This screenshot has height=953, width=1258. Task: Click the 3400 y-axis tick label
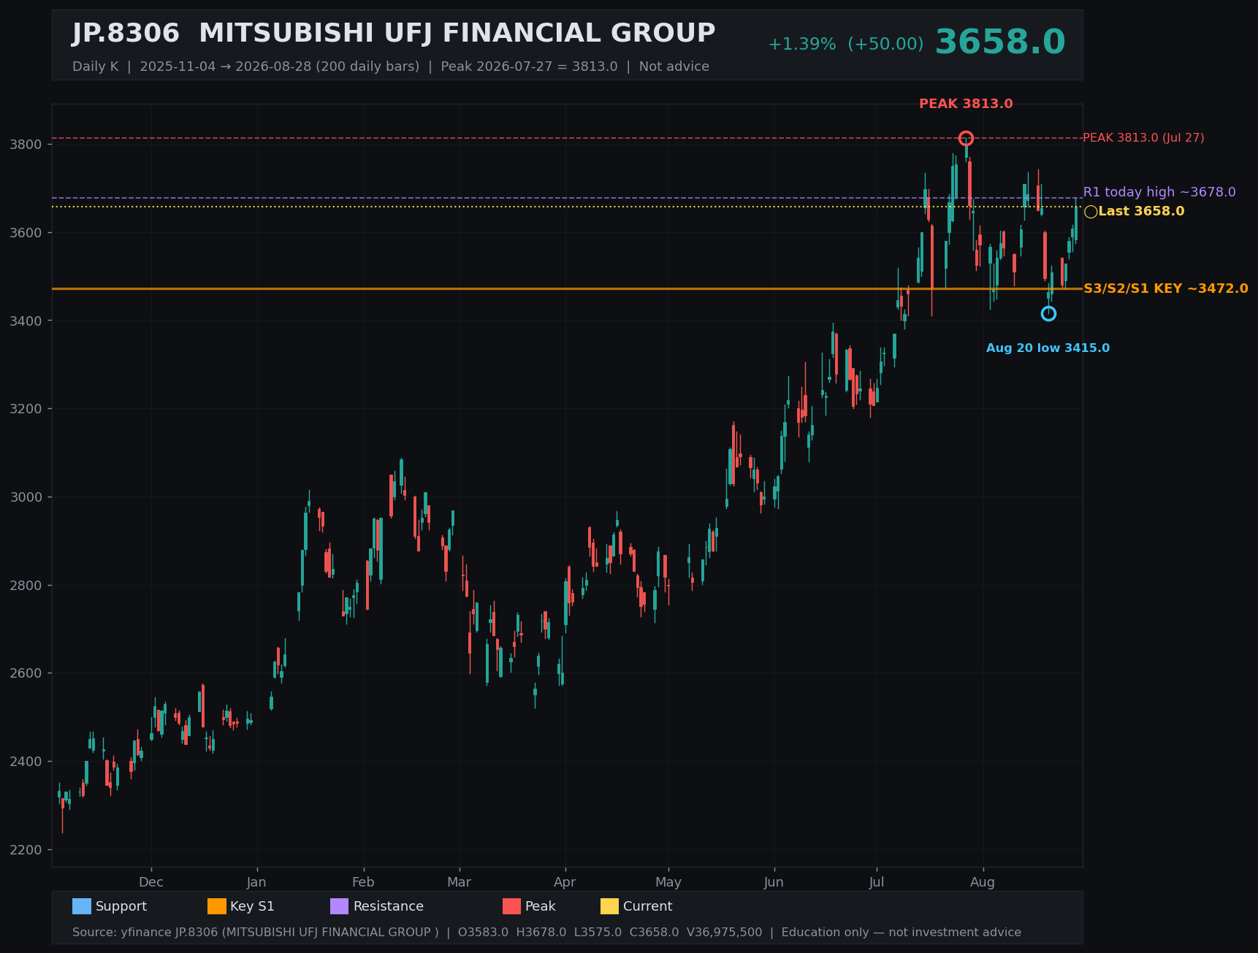click(26, 321)
